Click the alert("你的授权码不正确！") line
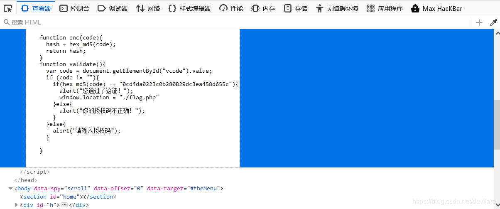 [x=102, y=111]
